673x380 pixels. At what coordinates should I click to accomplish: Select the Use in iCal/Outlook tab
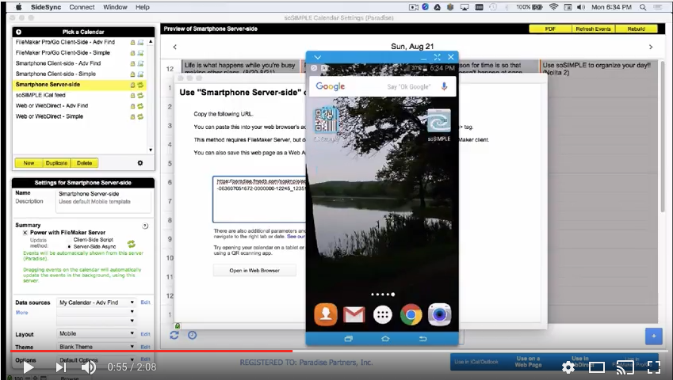pyautogui.click(x=478, y=362)
